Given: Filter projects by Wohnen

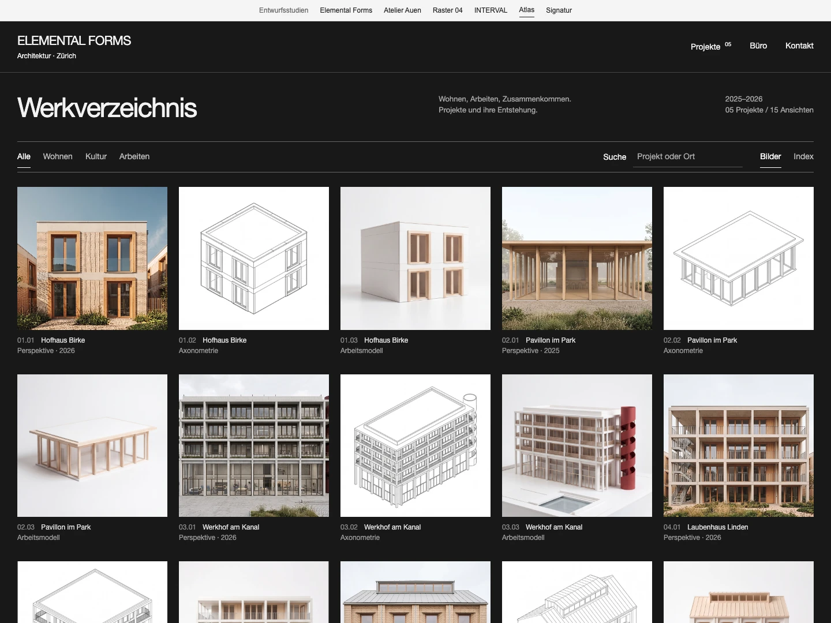Looking at the screenshot, I should (x=58, y=157).
